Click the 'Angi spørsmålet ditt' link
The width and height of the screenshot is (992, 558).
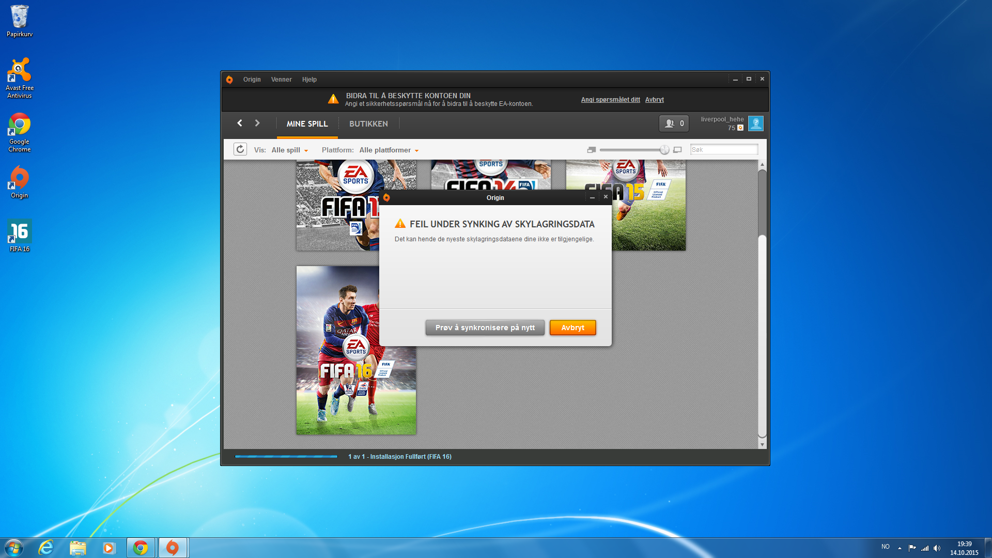(x=610, y=100)
